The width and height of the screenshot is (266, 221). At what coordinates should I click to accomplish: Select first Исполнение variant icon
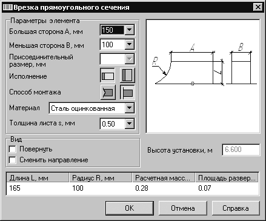[107, 75]
